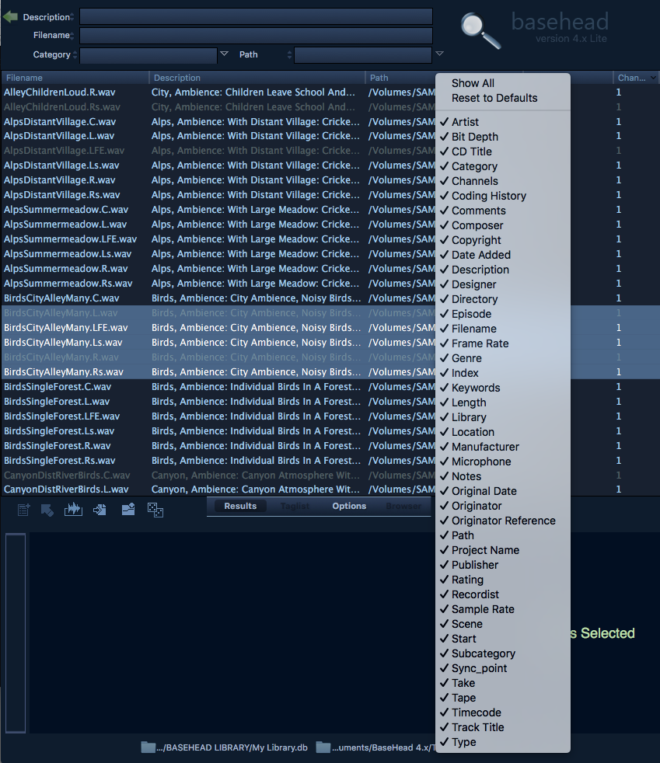Click the arrow cursor icon in lower toolbar
The width and height of the screenshot is (660, 763).
[x=47, y=510]
